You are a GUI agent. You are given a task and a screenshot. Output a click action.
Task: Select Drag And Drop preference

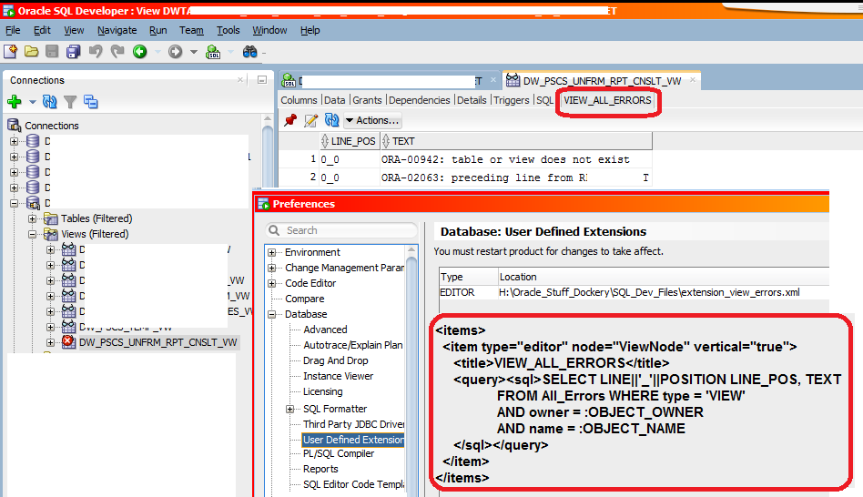coord(336,360)
